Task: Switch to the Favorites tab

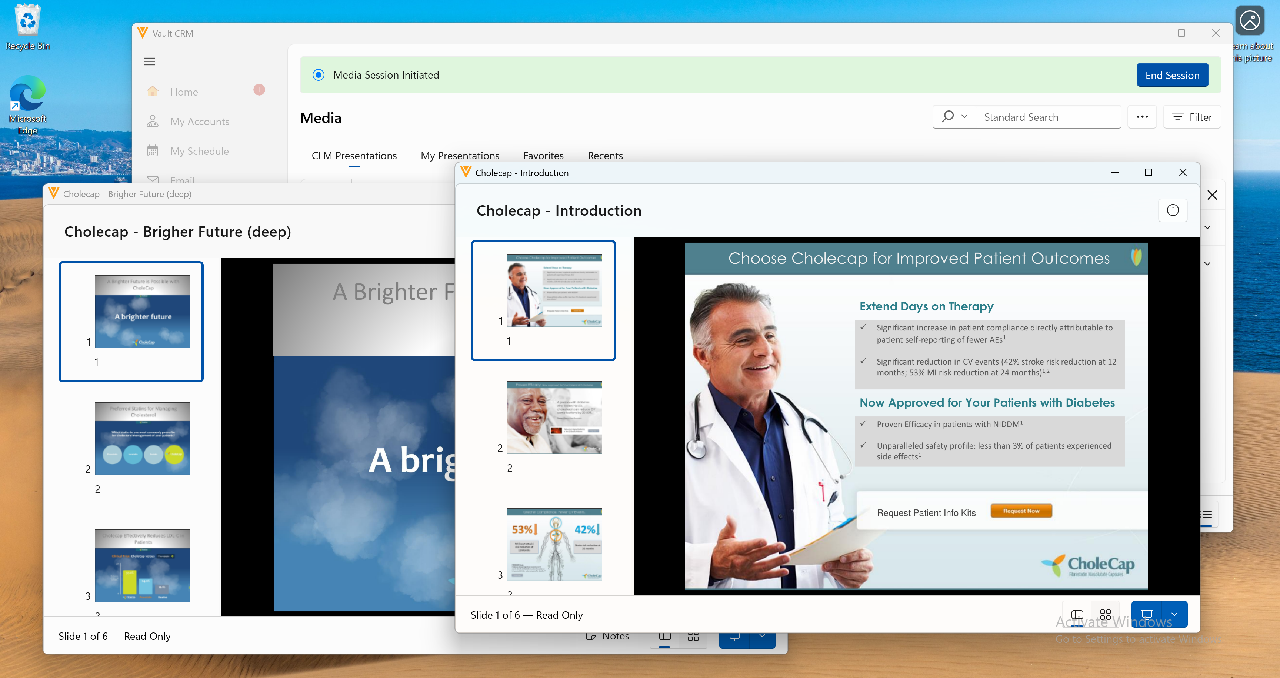Action: [543, 156]
